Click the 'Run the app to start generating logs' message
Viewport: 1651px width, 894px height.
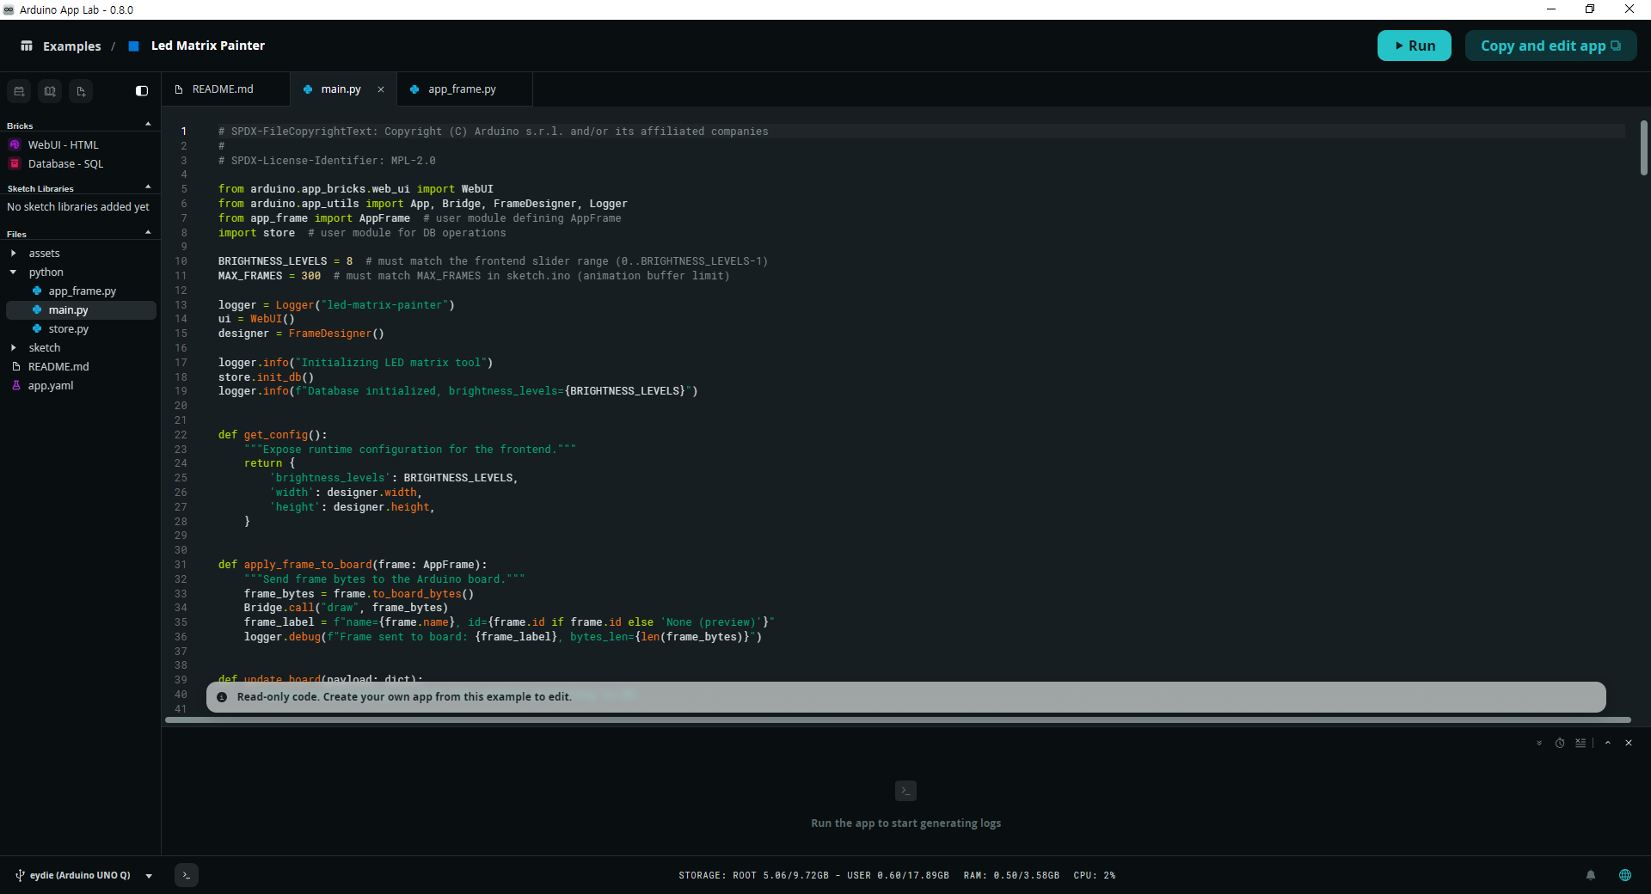[x=905, y=824]
